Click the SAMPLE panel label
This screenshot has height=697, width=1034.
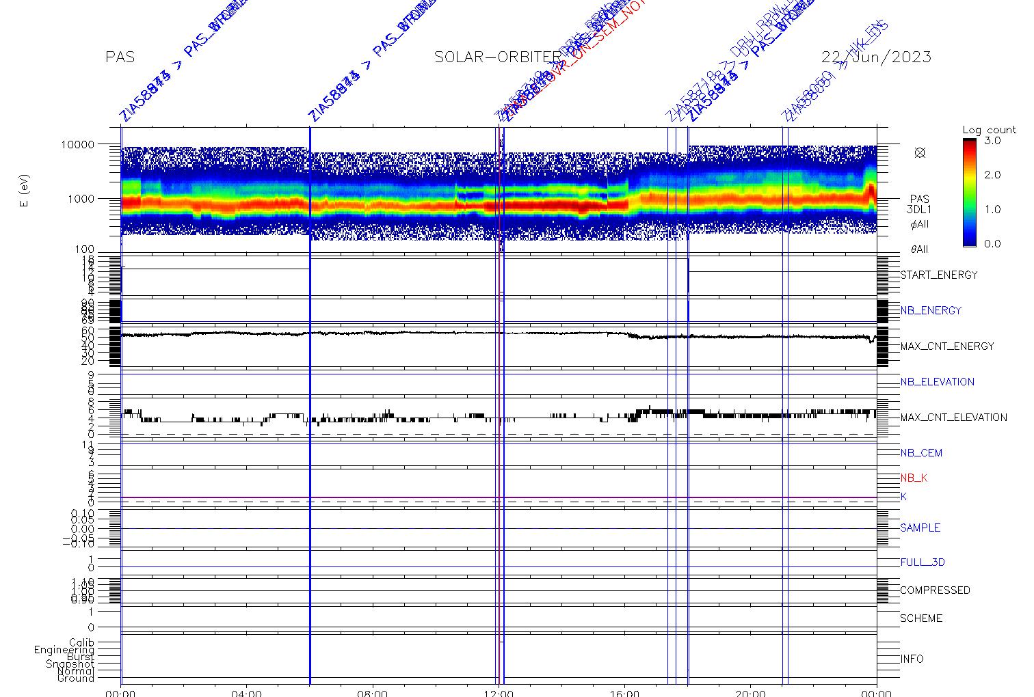(x=920, y=528)
